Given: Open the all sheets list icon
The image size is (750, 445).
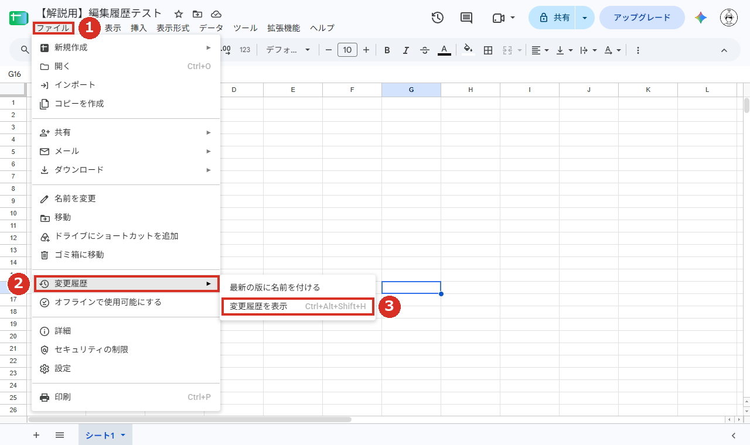Looking at the screenshot, I should point(60,435).
